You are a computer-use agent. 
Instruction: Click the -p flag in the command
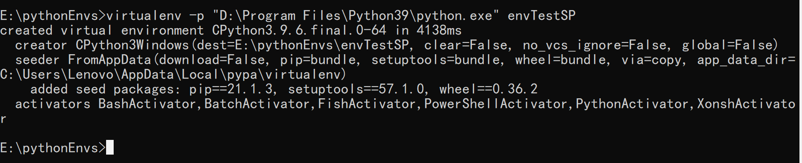(x=197, y=16)
